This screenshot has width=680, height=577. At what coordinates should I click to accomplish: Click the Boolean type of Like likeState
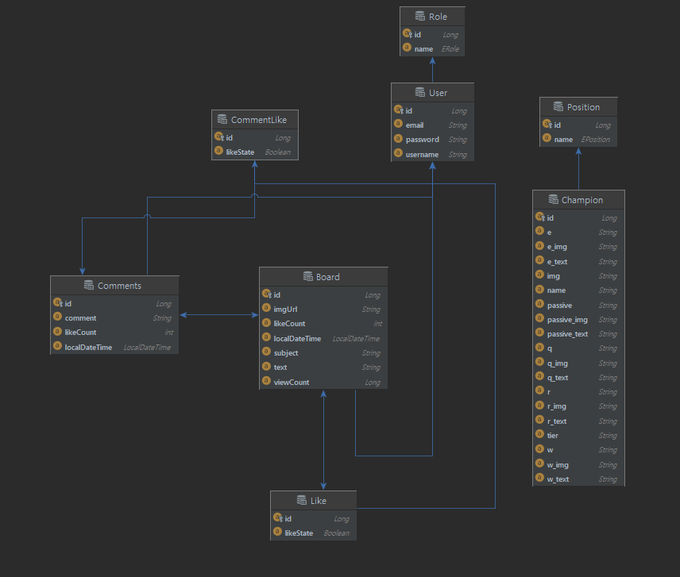click(336, 533)
